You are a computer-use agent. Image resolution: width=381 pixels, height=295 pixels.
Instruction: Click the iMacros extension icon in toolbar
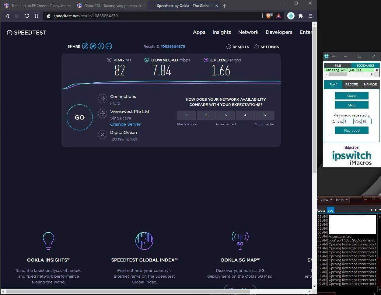click(x=291, y=16)
